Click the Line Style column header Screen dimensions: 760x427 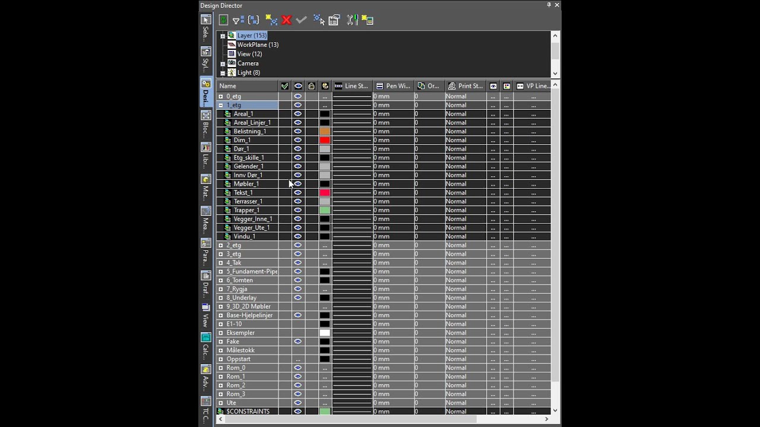click(352, 86)
